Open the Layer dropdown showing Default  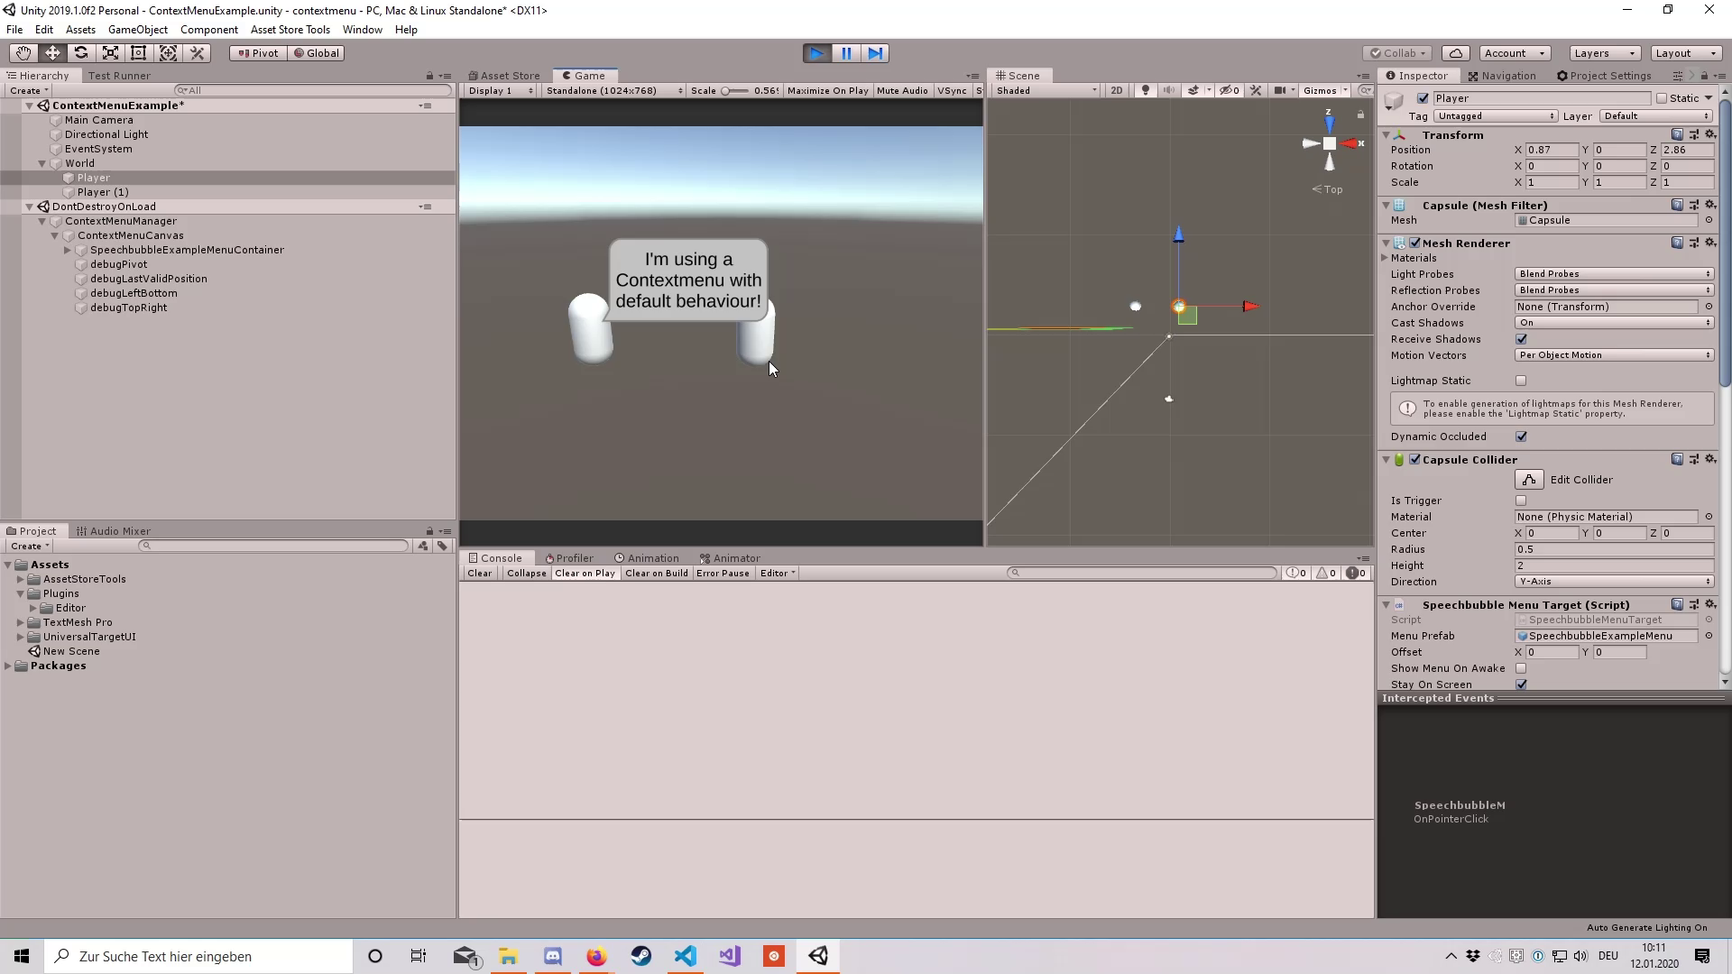pyautogui.click(x=1656, y=116)
